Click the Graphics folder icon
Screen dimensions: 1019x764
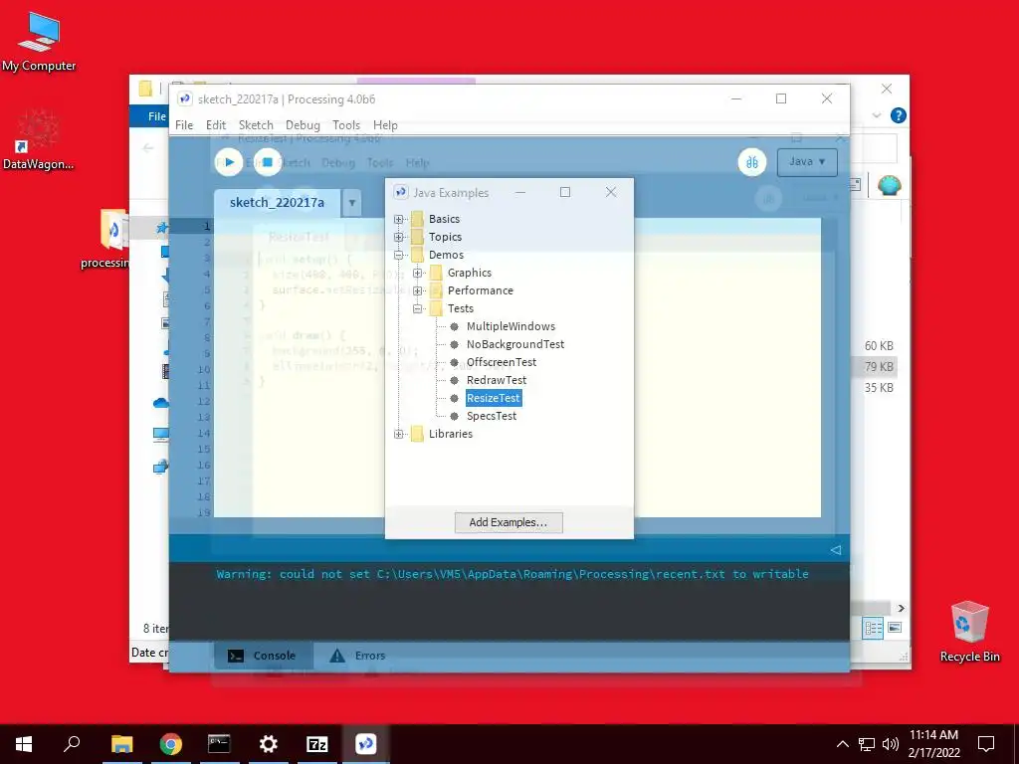tap(436, 273)
